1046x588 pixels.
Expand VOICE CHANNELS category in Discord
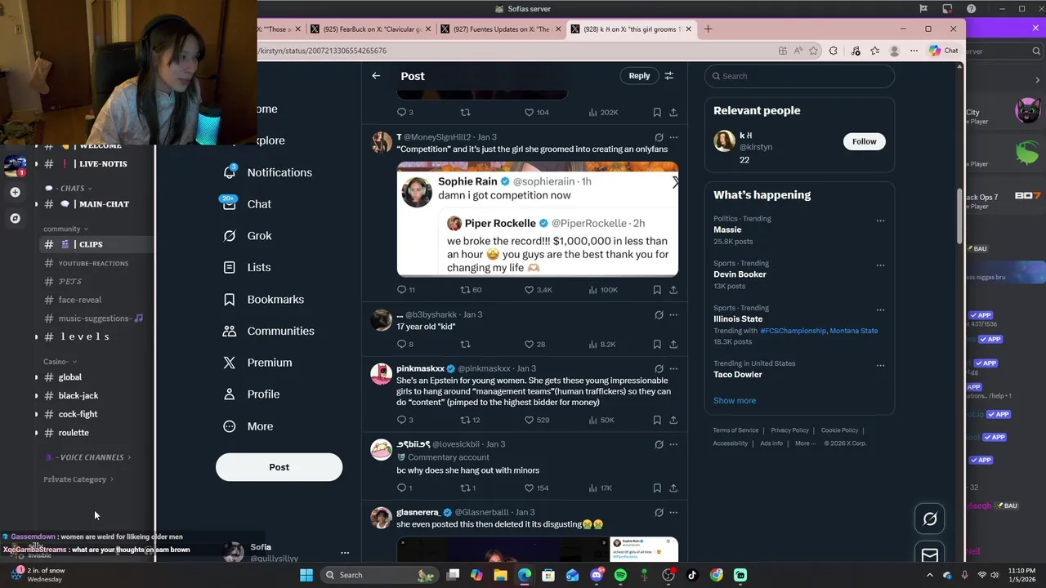pos(88,457)
